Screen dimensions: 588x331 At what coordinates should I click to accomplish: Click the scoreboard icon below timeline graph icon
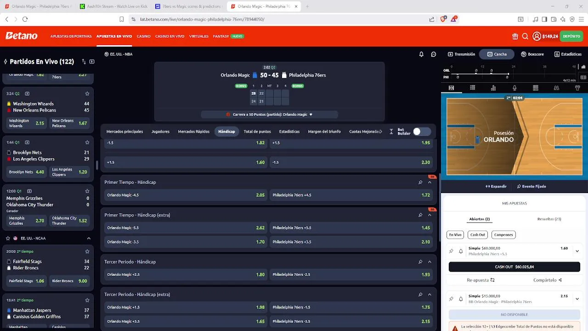coord(583,77)
